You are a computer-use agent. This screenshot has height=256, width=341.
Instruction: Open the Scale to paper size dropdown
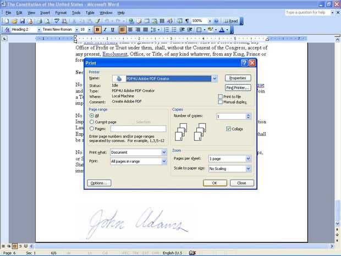(x=248, y=168)
